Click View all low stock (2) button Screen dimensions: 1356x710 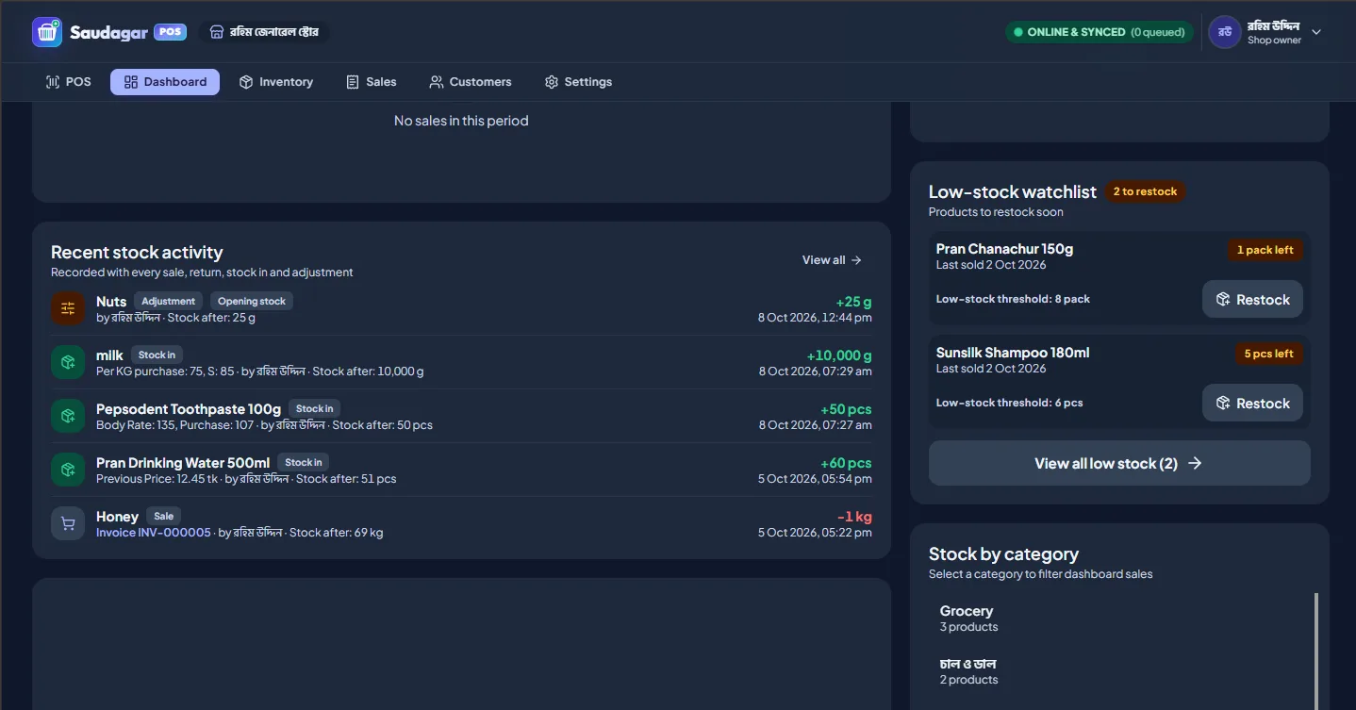[1119, 463]
